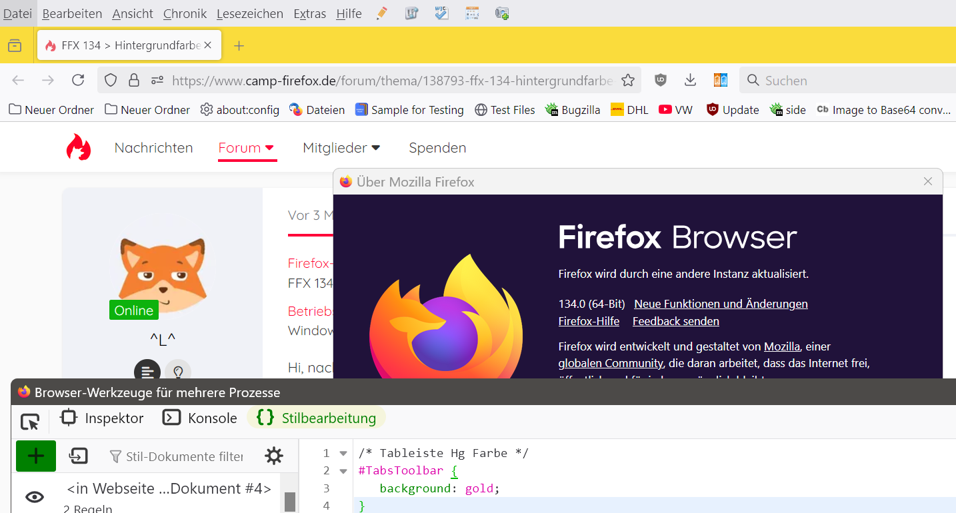This screenshot has height=513, width=956.
Task: Open the Lesezeichen menu in the menu bar
Action: coord(250,13)
